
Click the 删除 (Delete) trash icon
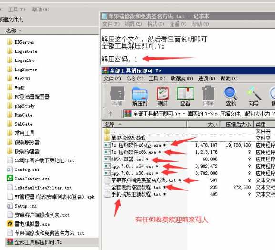208,96
